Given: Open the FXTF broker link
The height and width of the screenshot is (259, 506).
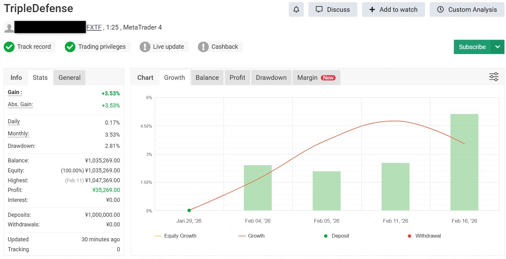Looking at the screenshot, I should (x=94, y=27).
